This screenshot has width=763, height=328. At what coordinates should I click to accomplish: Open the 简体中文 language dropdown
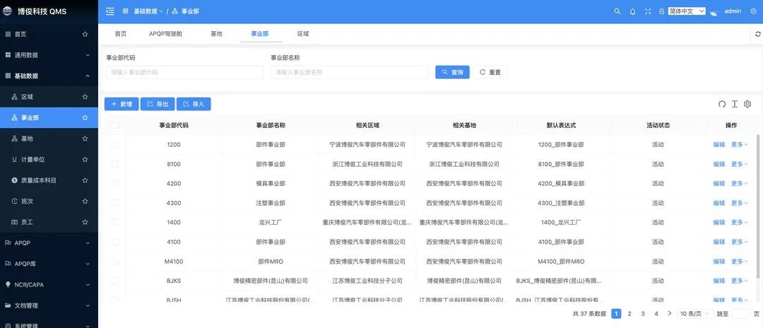tap(687, 11)
